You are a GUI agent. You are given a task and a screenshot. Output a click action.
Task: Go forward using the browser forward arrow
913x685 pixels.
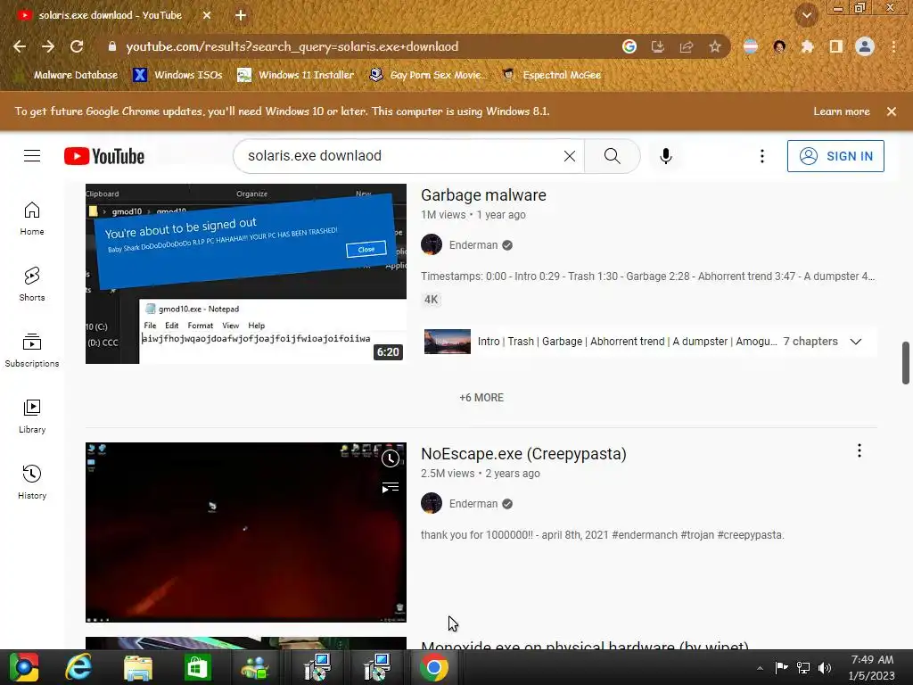pyautogui.click(x=48, y=46)
